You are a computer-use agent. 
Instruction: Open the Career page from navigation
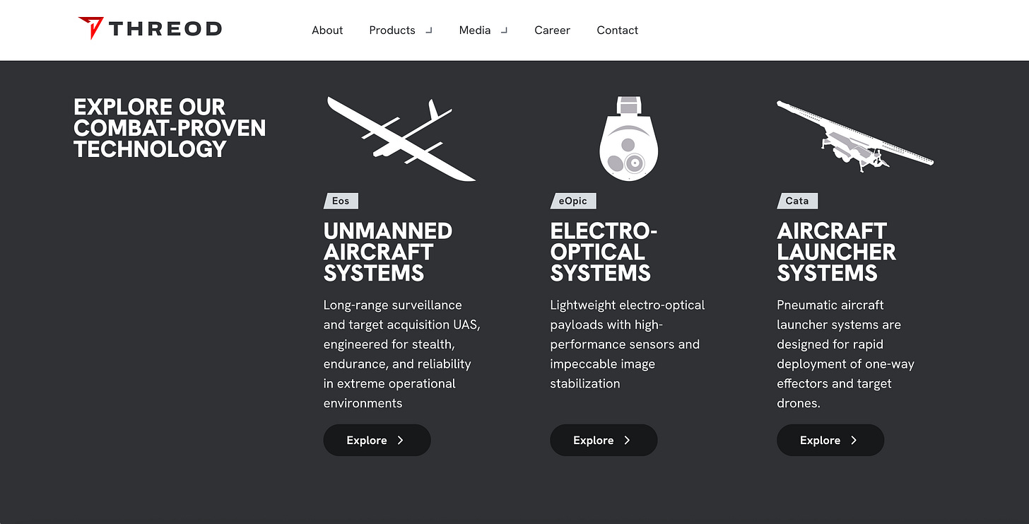[x=552, y=30]
